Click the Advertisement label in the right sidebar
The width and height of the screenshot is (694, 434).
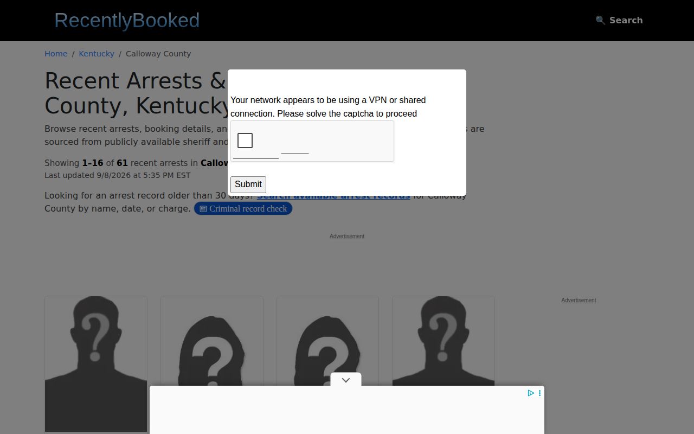pos(579,300)
